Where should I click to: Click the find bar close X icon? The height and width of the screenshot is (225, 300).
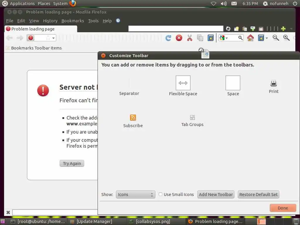[x=8, y=212]
